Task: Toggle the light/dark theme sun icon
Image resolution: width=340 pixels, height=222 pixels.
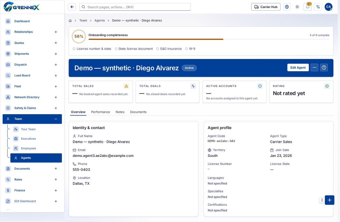Action: (x=297, y=7)
